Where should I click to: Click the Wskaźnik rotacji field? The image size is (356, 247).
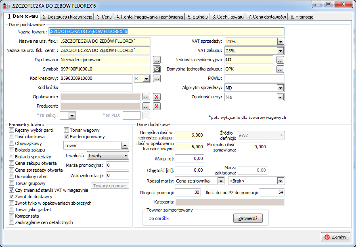tap(117, 176)
